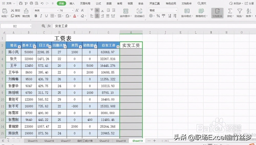256x145 pixels.
Task: Click the Print Preview icon in quick access bar
Action: 37,3
